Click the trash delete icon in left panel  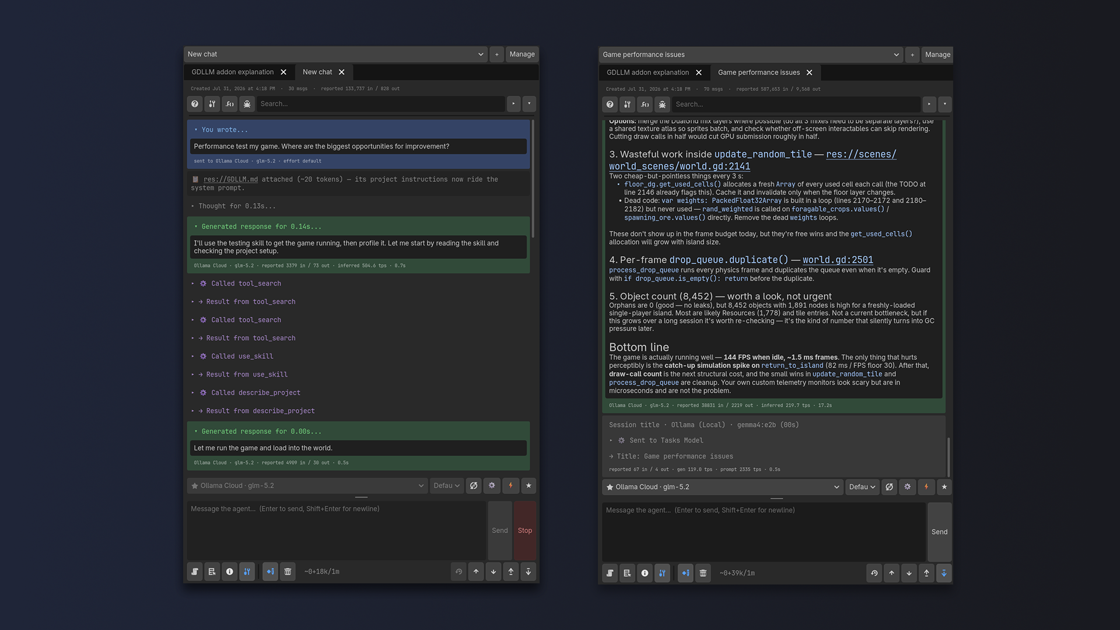click(288, 572)
